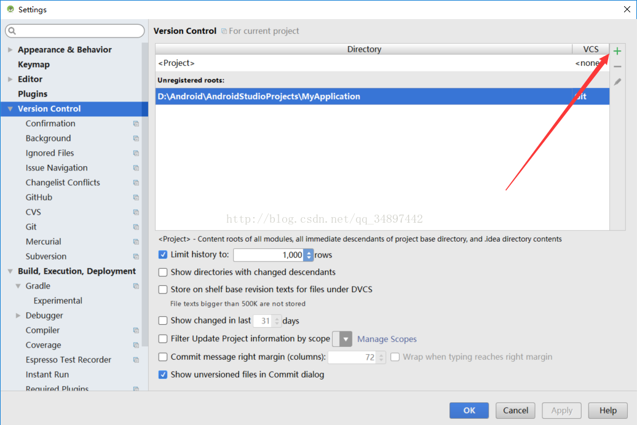Click the Apply button
The height and width of the screenshot is (425, 637).
[x=561, y=410]
